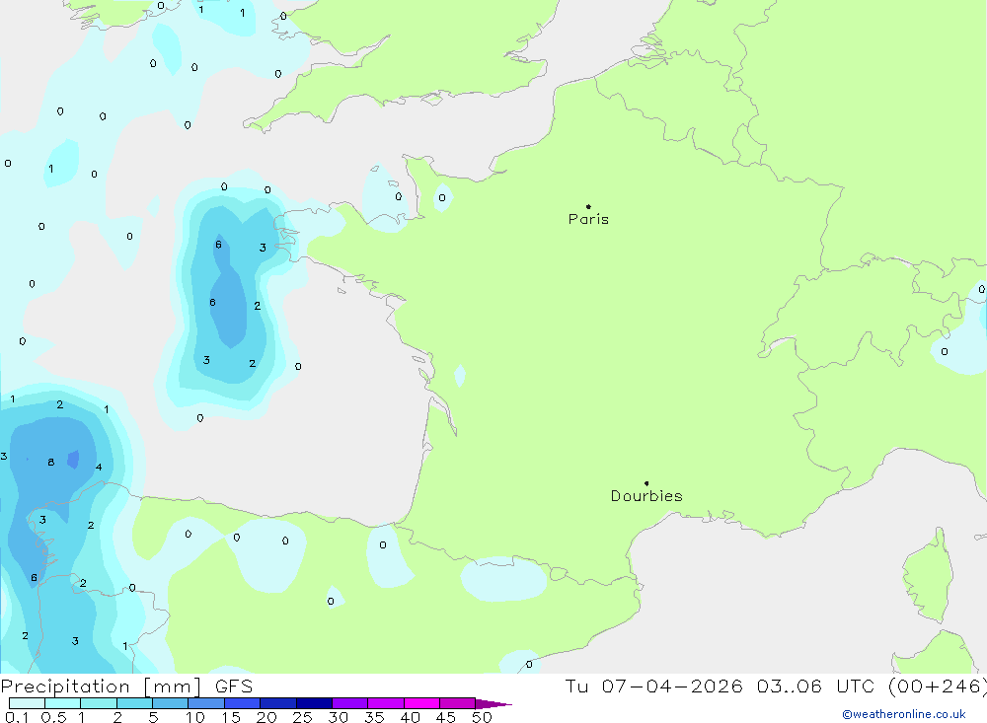Click the GFS model label

234,687
